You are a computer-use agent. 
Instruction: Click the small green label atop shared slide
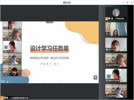(50, 22)
